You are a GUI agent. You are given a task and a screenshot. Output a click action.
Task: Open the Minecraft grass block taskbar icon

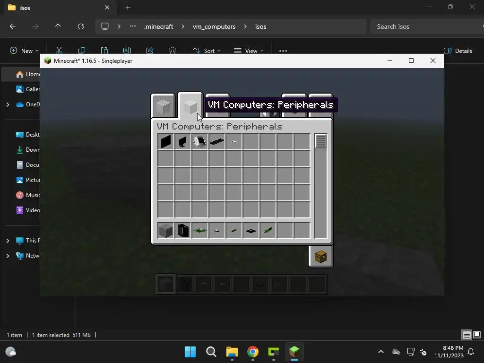[294, 352]
